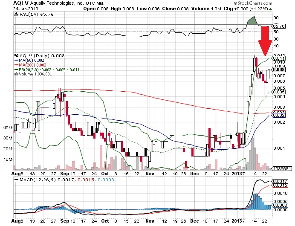Click the candlestick icon before AQLV (Daily)
Viewport: 295px width, 226px height.
pos(16,56)
